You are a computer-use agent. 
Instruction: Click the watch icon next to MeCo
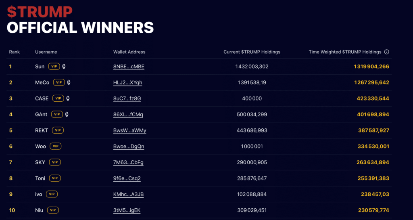point(69,82)
